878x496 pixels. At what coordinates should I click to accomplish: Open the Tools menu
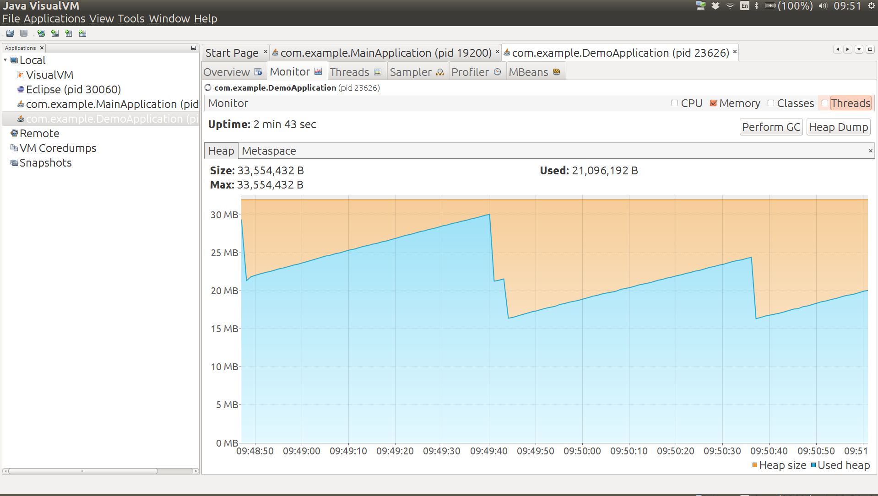click(131, 19)
